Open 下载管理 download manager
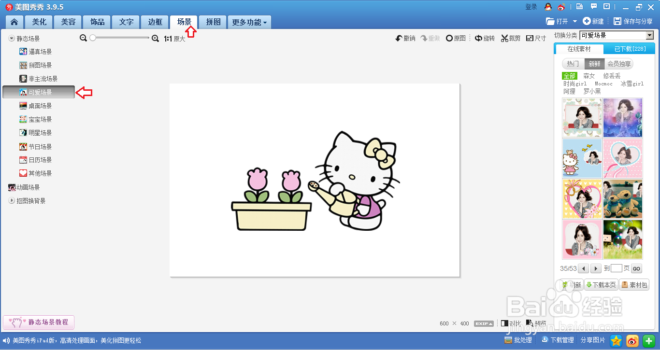Screen dimensions: 660x350 pyautogui.click(x=557, y=340)
